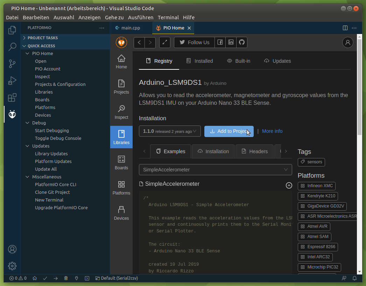Go back in PIO Home navigation
Viewport: 366px width, 286px height.
point(139,42)
